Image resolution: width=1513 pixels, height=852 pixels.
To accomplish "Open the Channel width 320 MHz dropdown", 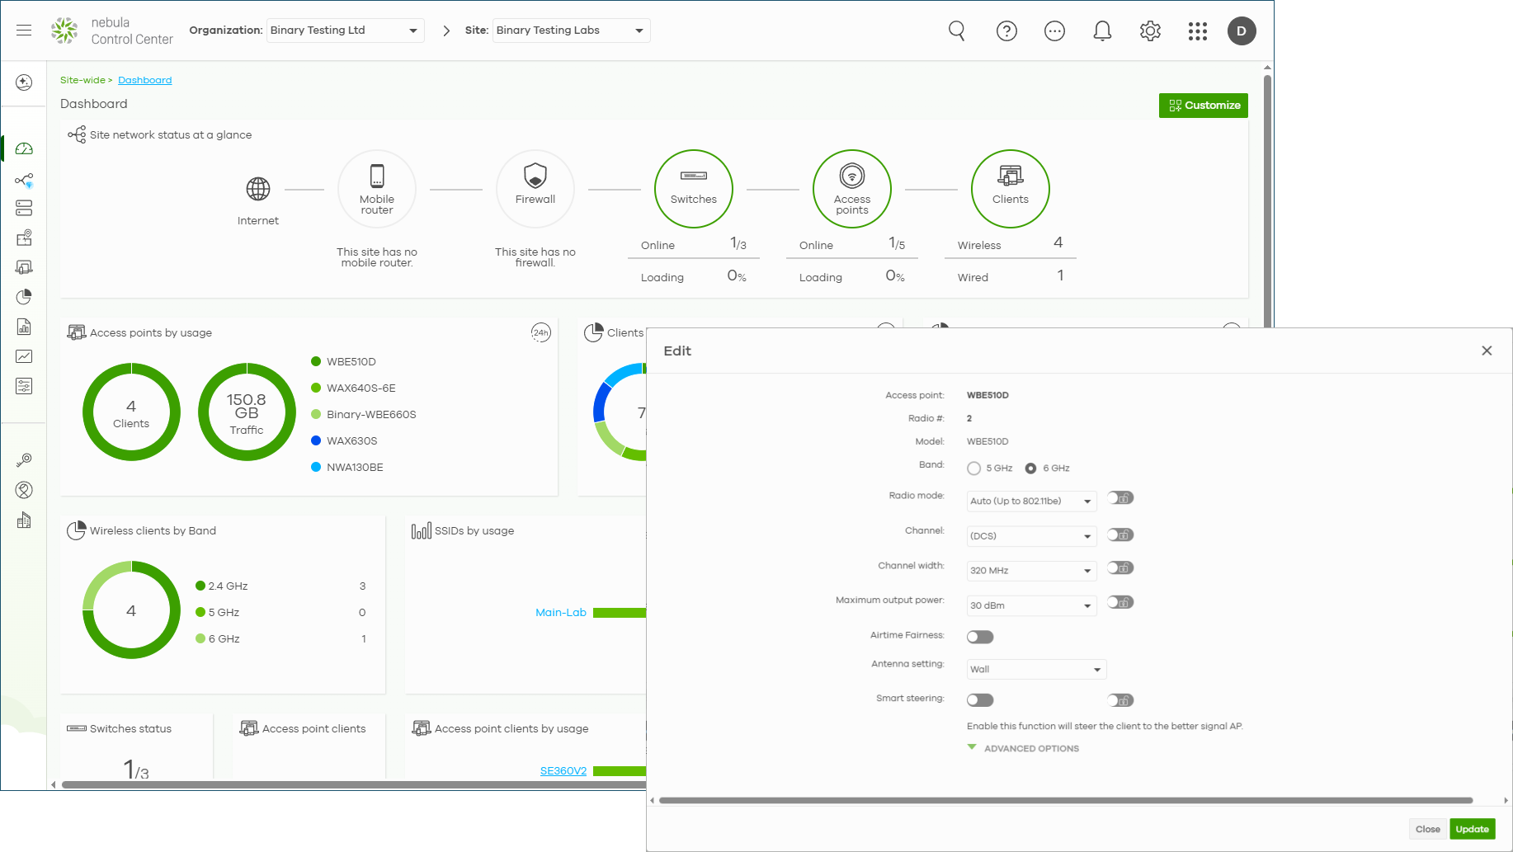I will (x=1031, y=571).
